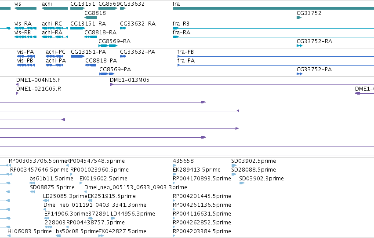
Task: Select LD44956.3prime EST
Action: (x=113, y=218)
